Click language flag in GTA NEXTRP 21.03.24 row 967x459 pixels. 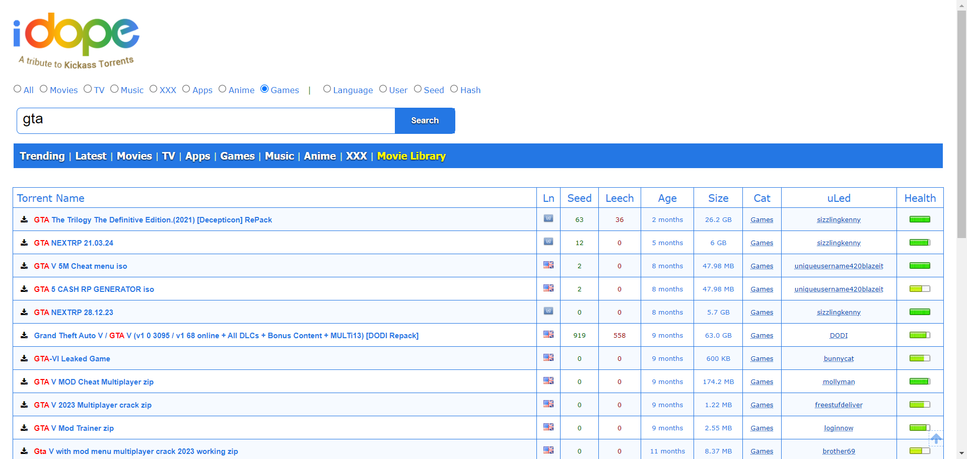click(x=548, y=242)
